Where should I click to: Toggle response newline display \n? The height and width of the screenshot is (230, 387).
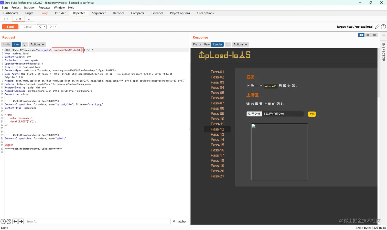click(228, 44)
